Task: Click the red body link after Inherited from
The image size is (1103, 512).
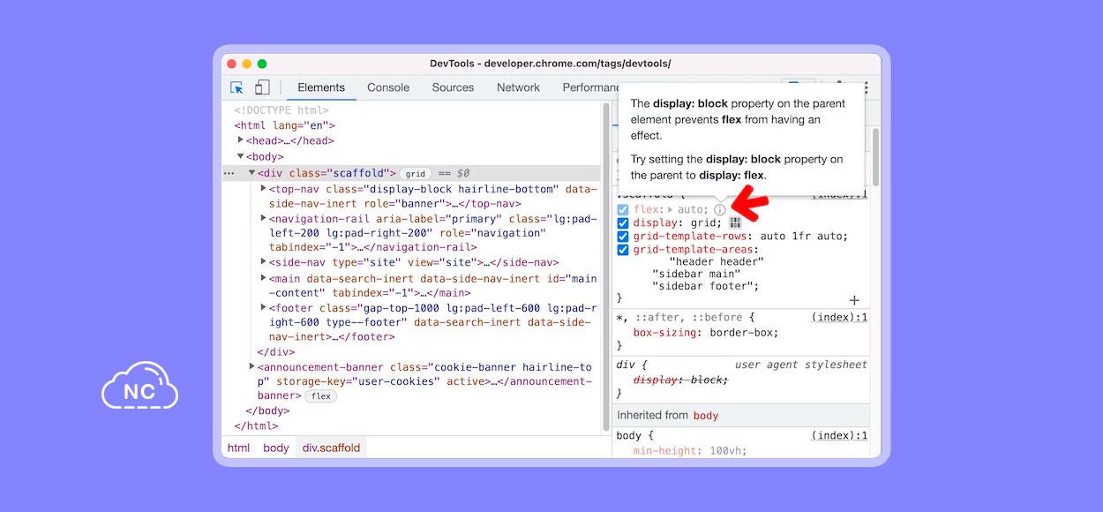Action: [x=706, y=416]
